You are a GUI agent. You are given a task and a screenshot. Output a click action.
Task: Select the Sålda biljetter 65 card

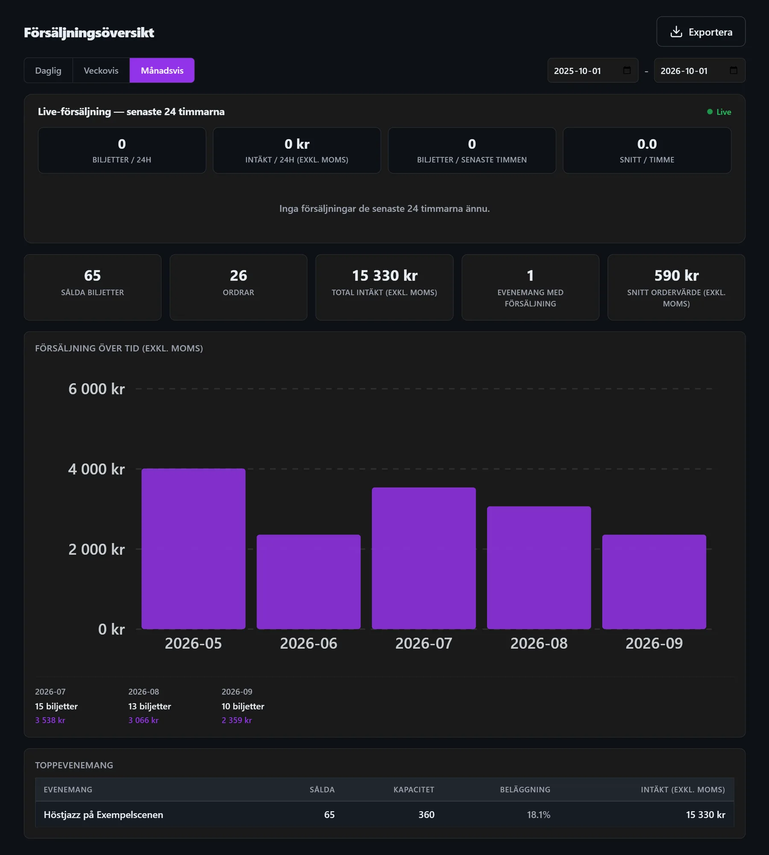[x=93, y=287]
